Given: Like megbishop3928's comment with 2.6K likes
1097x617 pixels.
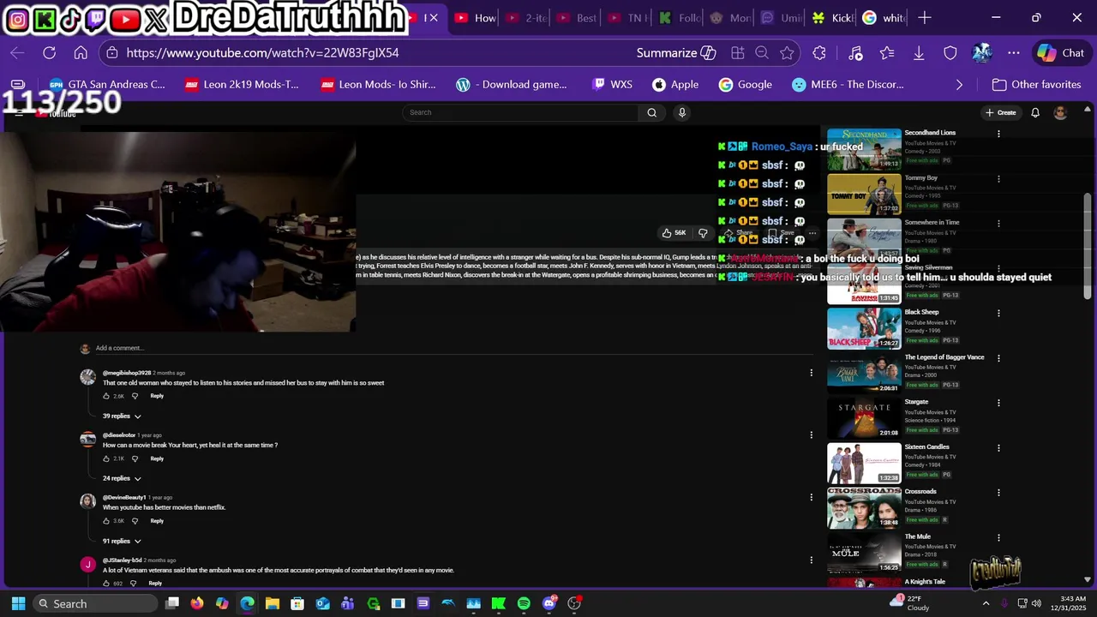Looking at the screenshot, I should pos(107,396).
